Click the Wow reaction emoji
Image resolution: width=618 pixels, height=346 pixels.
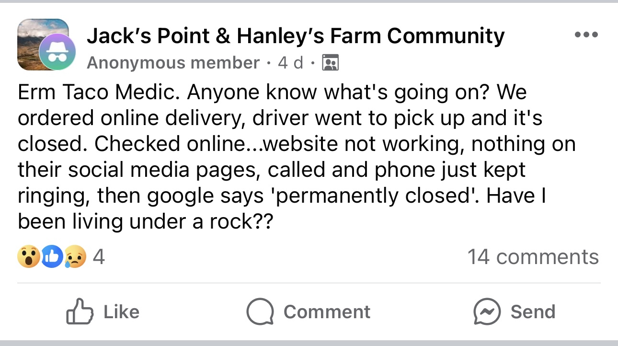(x=29, y=257)
